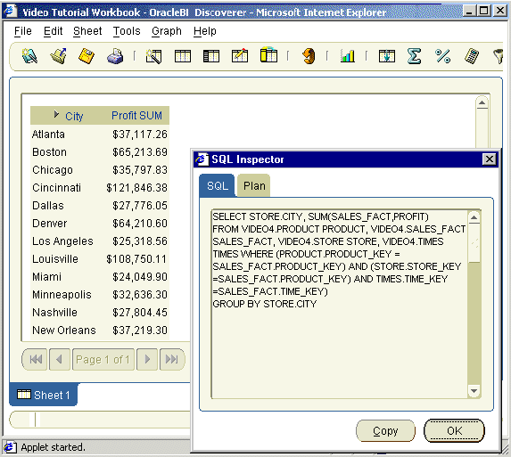This screenshot has width=511, height=457.
Task: Click the Conditions funnel icon
Action: 498,56
